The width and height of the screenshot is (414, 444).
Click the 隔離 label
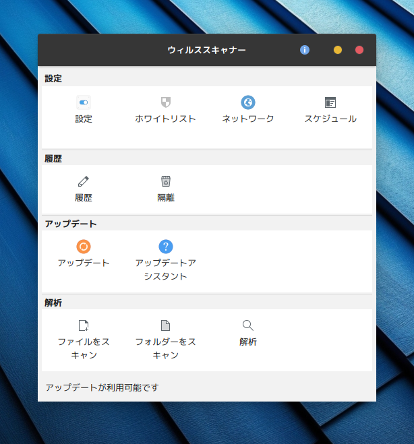[x=166, y=197]
